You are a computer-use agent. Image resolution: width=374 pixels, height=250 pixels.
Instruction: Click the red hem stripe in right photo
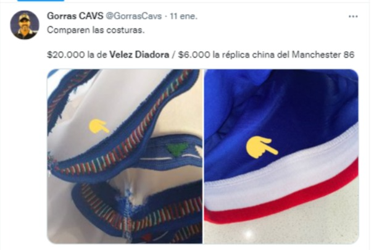281,201
